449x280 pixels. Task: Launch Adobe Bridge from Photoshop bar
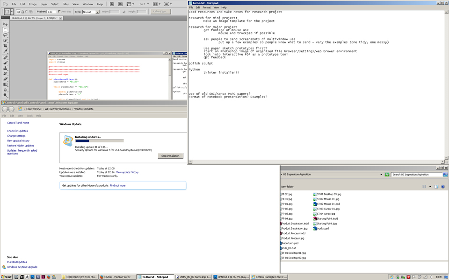pyautogui.click(x=112, y=4)
